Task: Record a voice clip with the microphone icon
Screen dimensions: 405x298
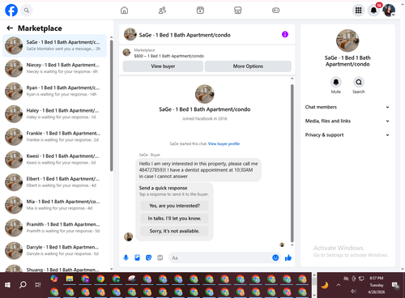Action: (x=126, y=258)
